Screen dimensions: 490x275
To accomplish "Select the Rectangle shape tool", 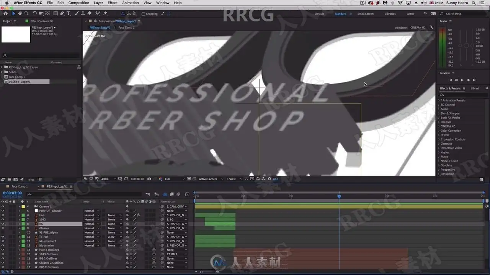I will tap(56, 13).
